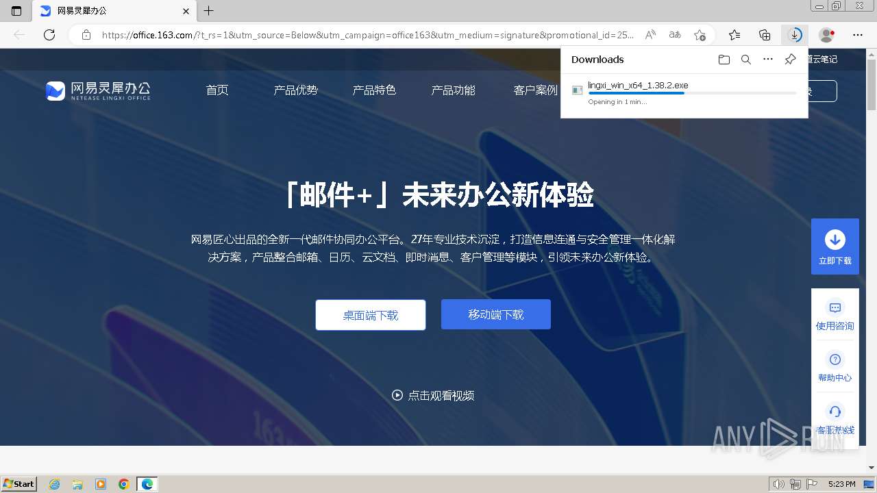Open More options in Downloads panel

768,60
